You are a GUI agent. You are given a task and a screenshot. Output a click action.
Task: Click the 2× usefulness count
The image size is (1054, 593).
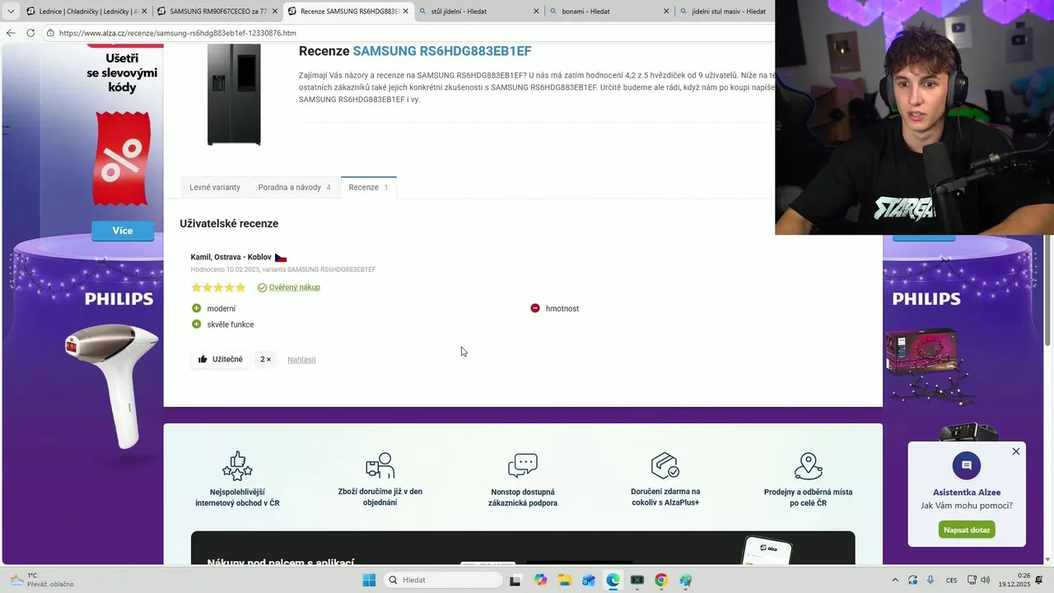[x=265, y=359]
